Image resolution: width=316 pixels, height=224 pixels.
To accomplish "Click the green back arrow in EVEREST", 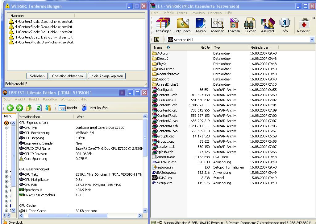I will pyautogui.click(x=10, y=108).
